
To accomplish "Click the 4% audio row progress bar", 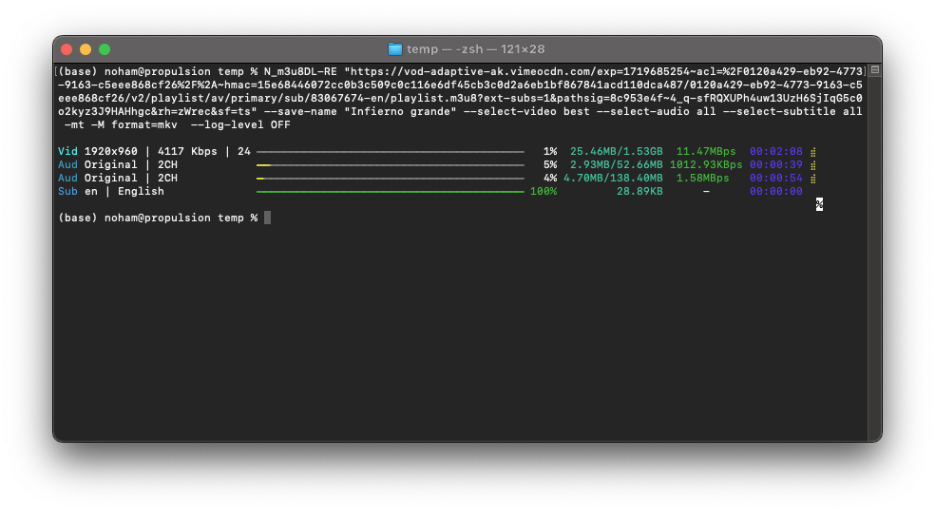I will coord(390,179).
